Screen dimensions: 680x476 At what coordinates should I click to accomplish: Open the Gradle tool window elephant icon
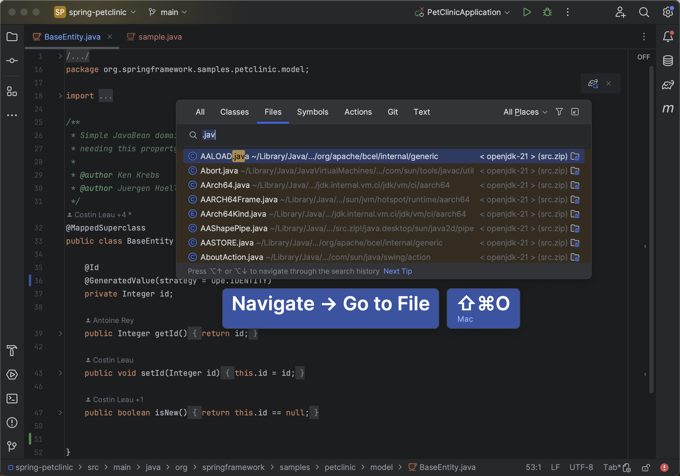pos(668,85)
